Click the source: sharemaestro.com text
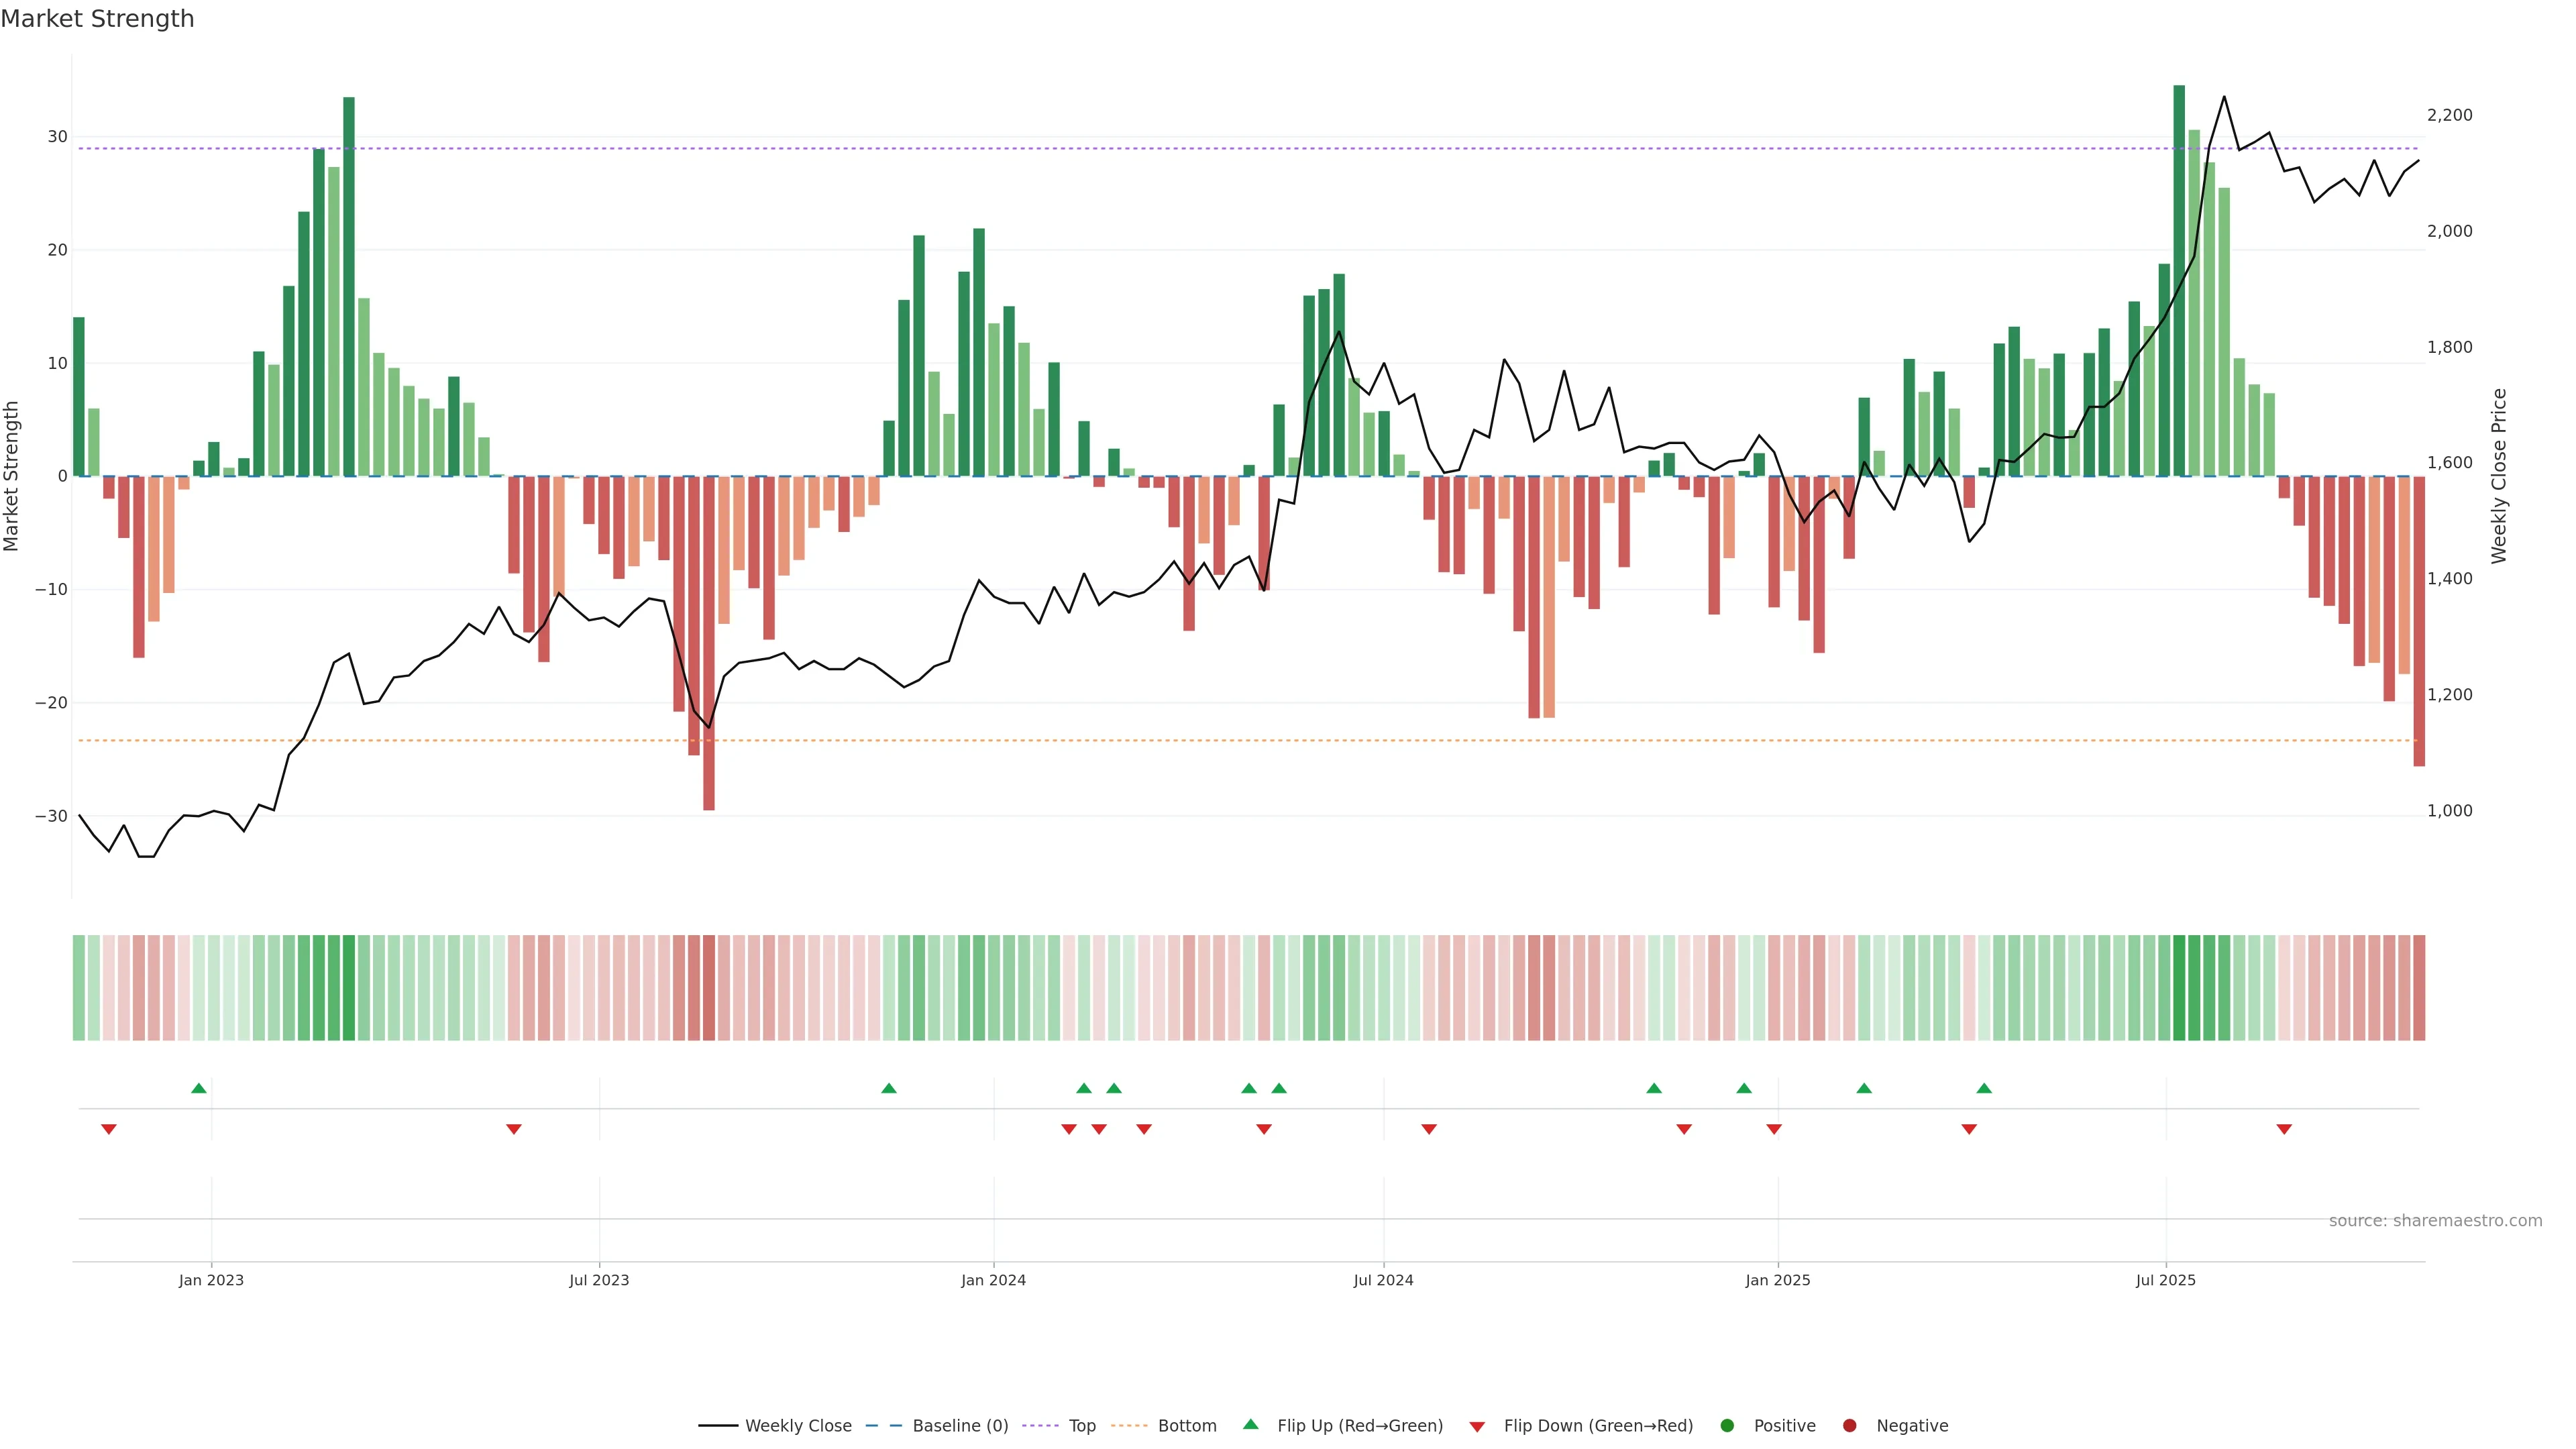This screenshot has height=1449, width=2576. [2435, 1221]
